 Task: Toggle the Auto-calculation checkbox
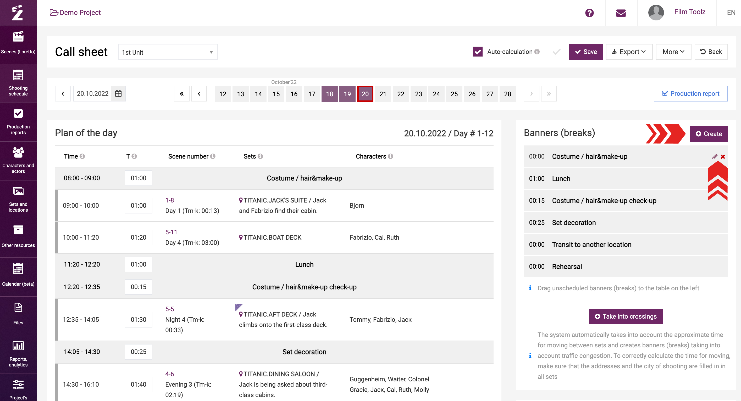point(478,52)
